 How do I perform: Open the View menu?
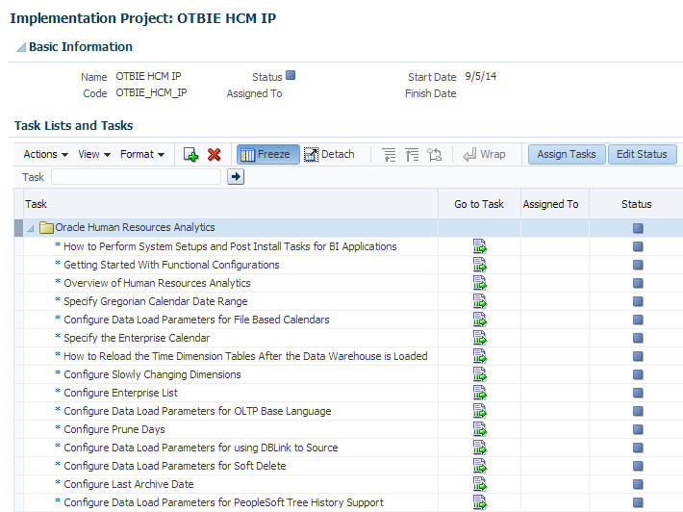pyautogui.click(x=94, y=154)
